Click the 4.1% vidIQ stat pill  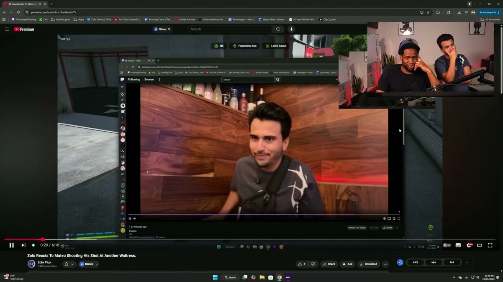coord(415,262)
